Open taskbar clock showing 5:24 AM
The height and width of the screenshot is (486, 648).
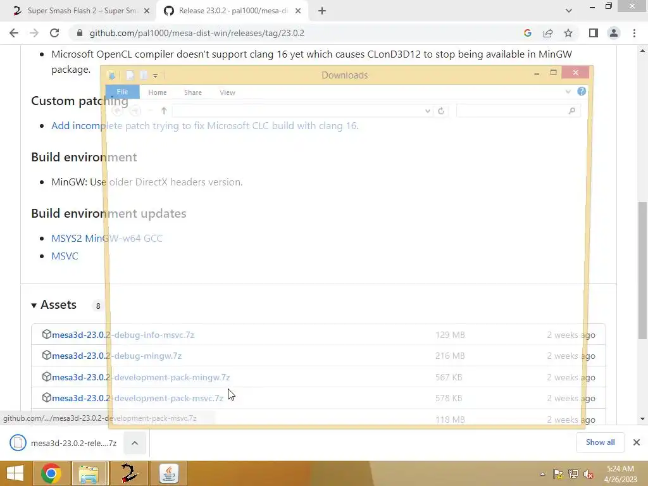(x=620, y=474)
